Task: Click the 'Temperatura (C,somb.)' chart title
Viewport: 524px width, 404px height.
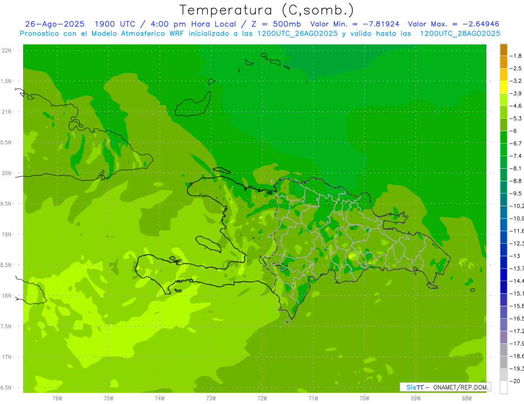Action: [267, 10]
